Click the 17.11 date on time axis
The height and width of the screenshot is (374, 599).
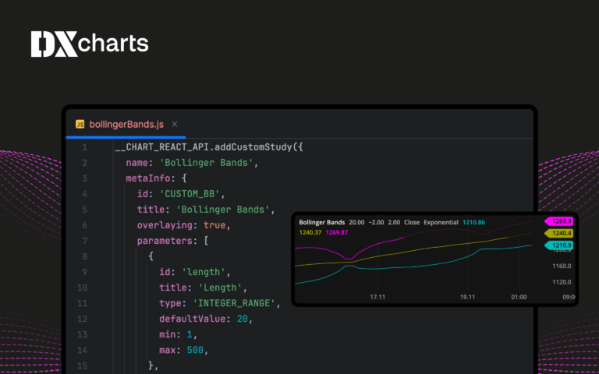377,297
